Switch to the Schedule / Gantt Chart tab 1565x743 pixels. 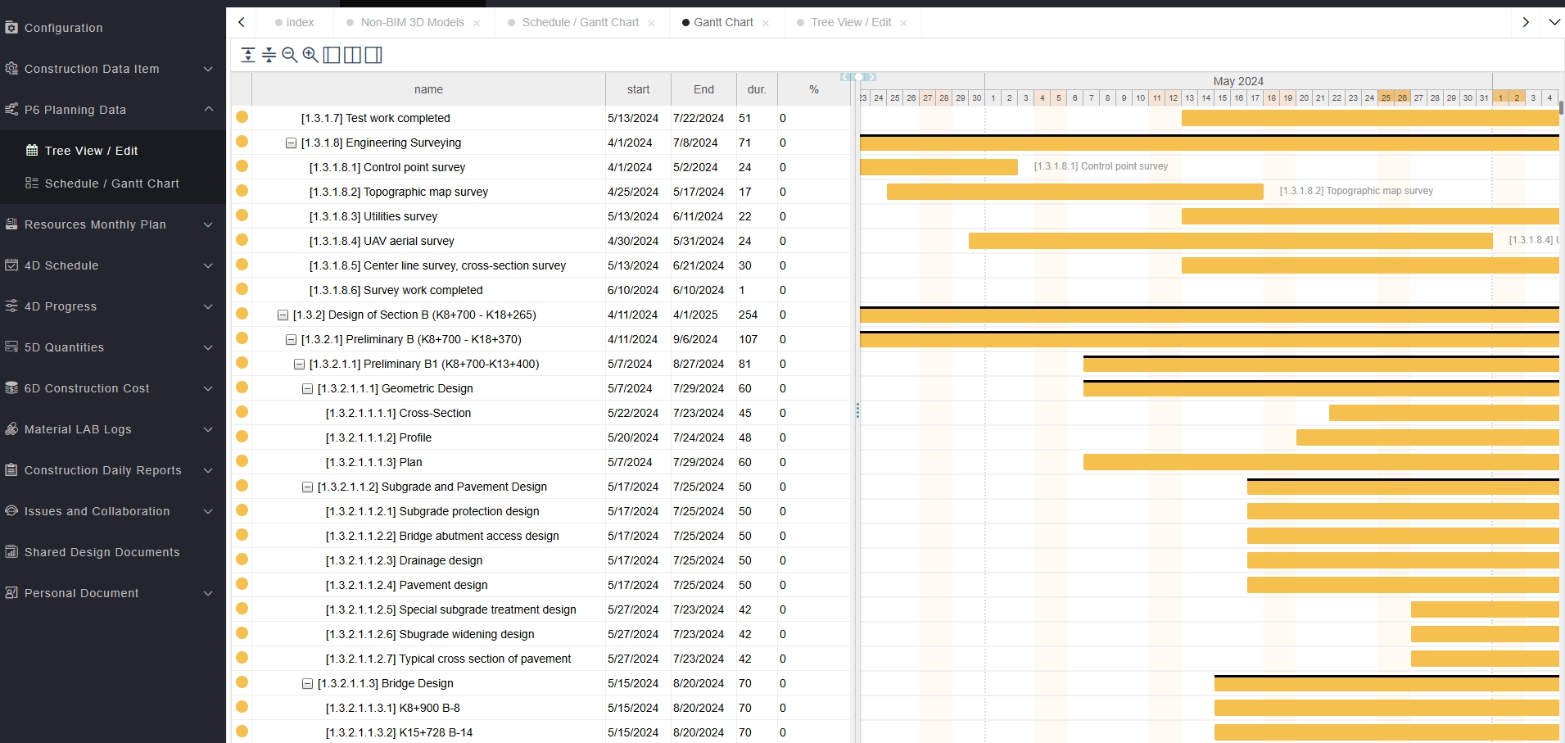[581, 22]
